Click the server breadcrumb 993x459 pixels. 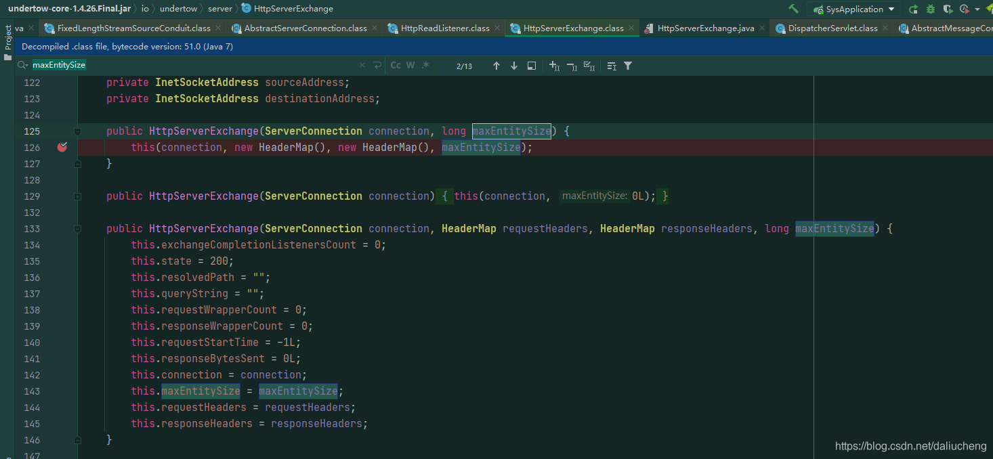220,9
